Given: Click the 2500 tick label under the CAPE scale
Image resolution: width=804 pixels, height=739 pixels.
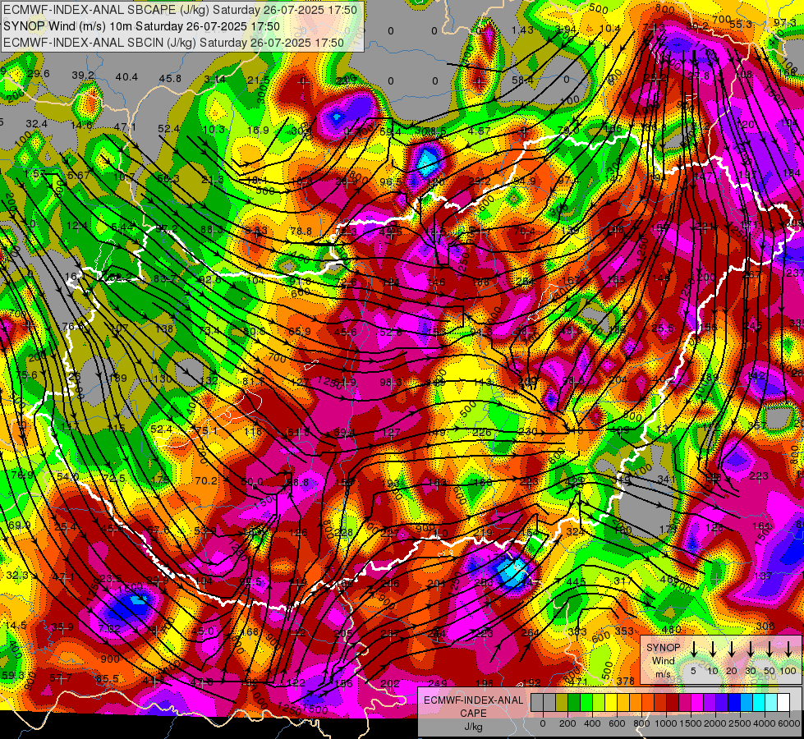Looking at the screenshot, I should pos(739,723).
